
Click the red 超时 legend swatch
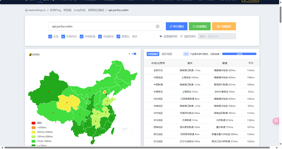pyautogui.click(x=34, y=123)
